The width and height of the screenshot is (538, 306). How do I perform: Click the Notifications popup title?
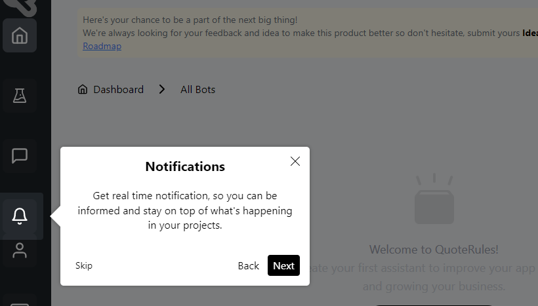point(185,166)
